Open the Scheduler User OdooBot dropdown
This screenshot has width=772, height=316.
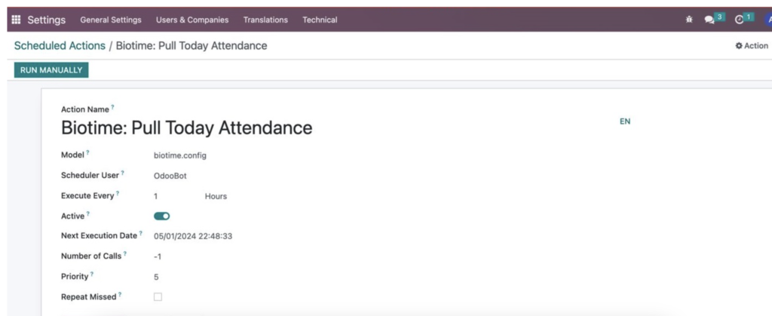[170, 176]
